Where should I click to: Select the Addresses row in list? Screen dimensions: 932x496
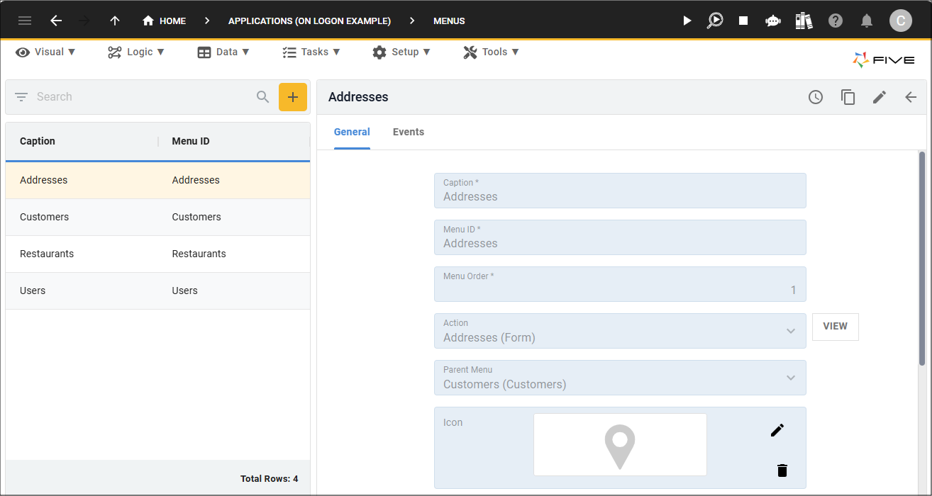tap(157, 180)
